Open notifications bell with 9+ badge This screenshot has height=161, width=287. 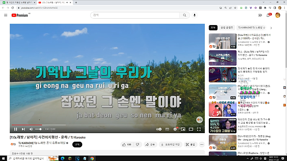click(x=268, y=15)
